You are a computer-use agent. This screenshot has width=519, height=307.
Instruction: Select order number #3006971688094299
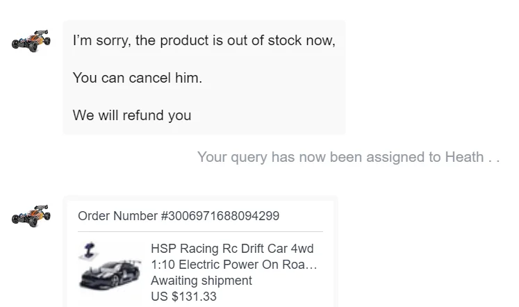pyautogui.click(x=220, y=216)
